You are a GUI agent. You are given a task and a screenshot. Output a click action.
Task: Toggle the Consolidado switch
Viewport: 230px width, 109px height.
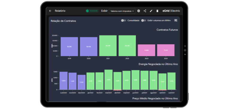click(123, 21)
